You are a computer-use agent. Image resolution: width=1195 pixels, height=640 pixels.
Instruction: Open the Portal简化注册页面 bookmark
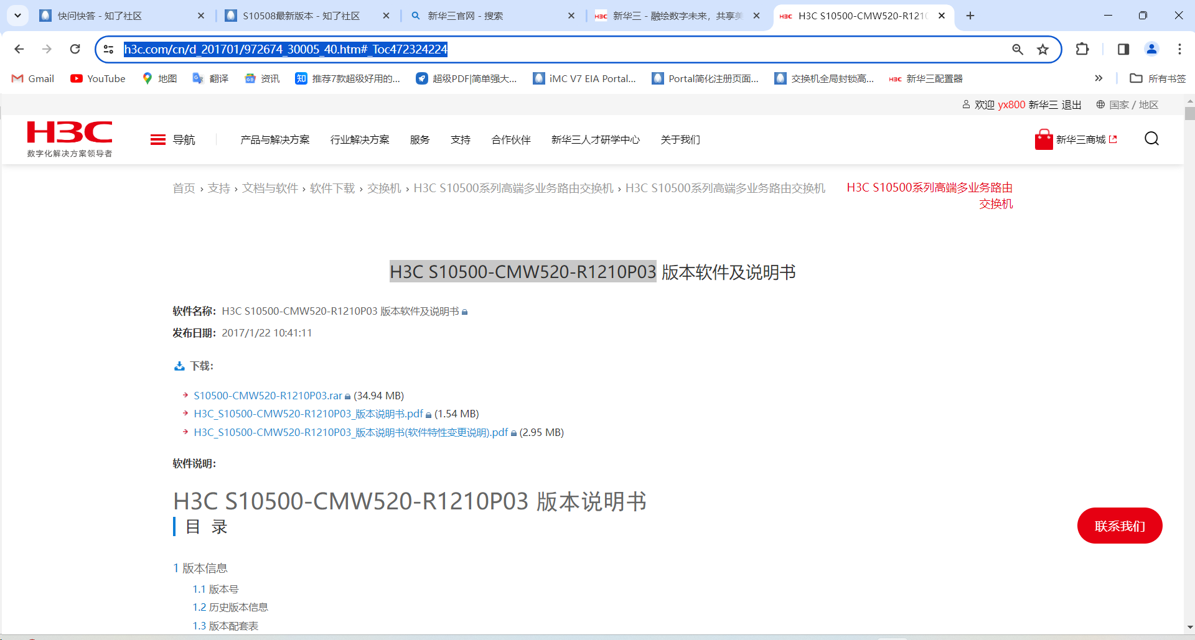pos(705,78)
